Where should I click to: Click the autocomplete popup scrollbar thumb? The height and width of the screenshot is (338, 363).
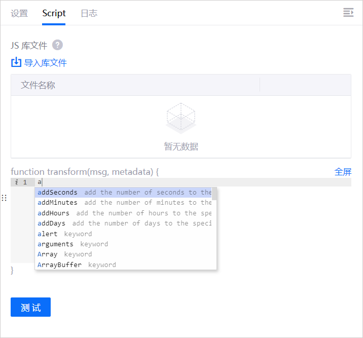click(x=214, y=194)
